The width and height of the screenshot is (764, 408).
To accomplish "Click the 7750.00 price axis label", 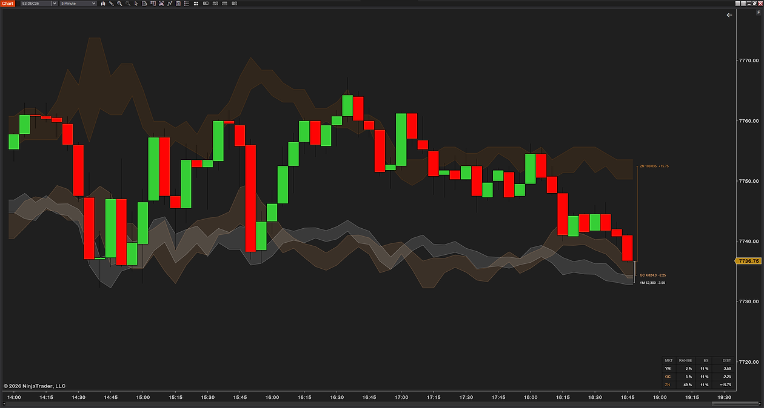I will pyautogui.click(x=749, y=181).
